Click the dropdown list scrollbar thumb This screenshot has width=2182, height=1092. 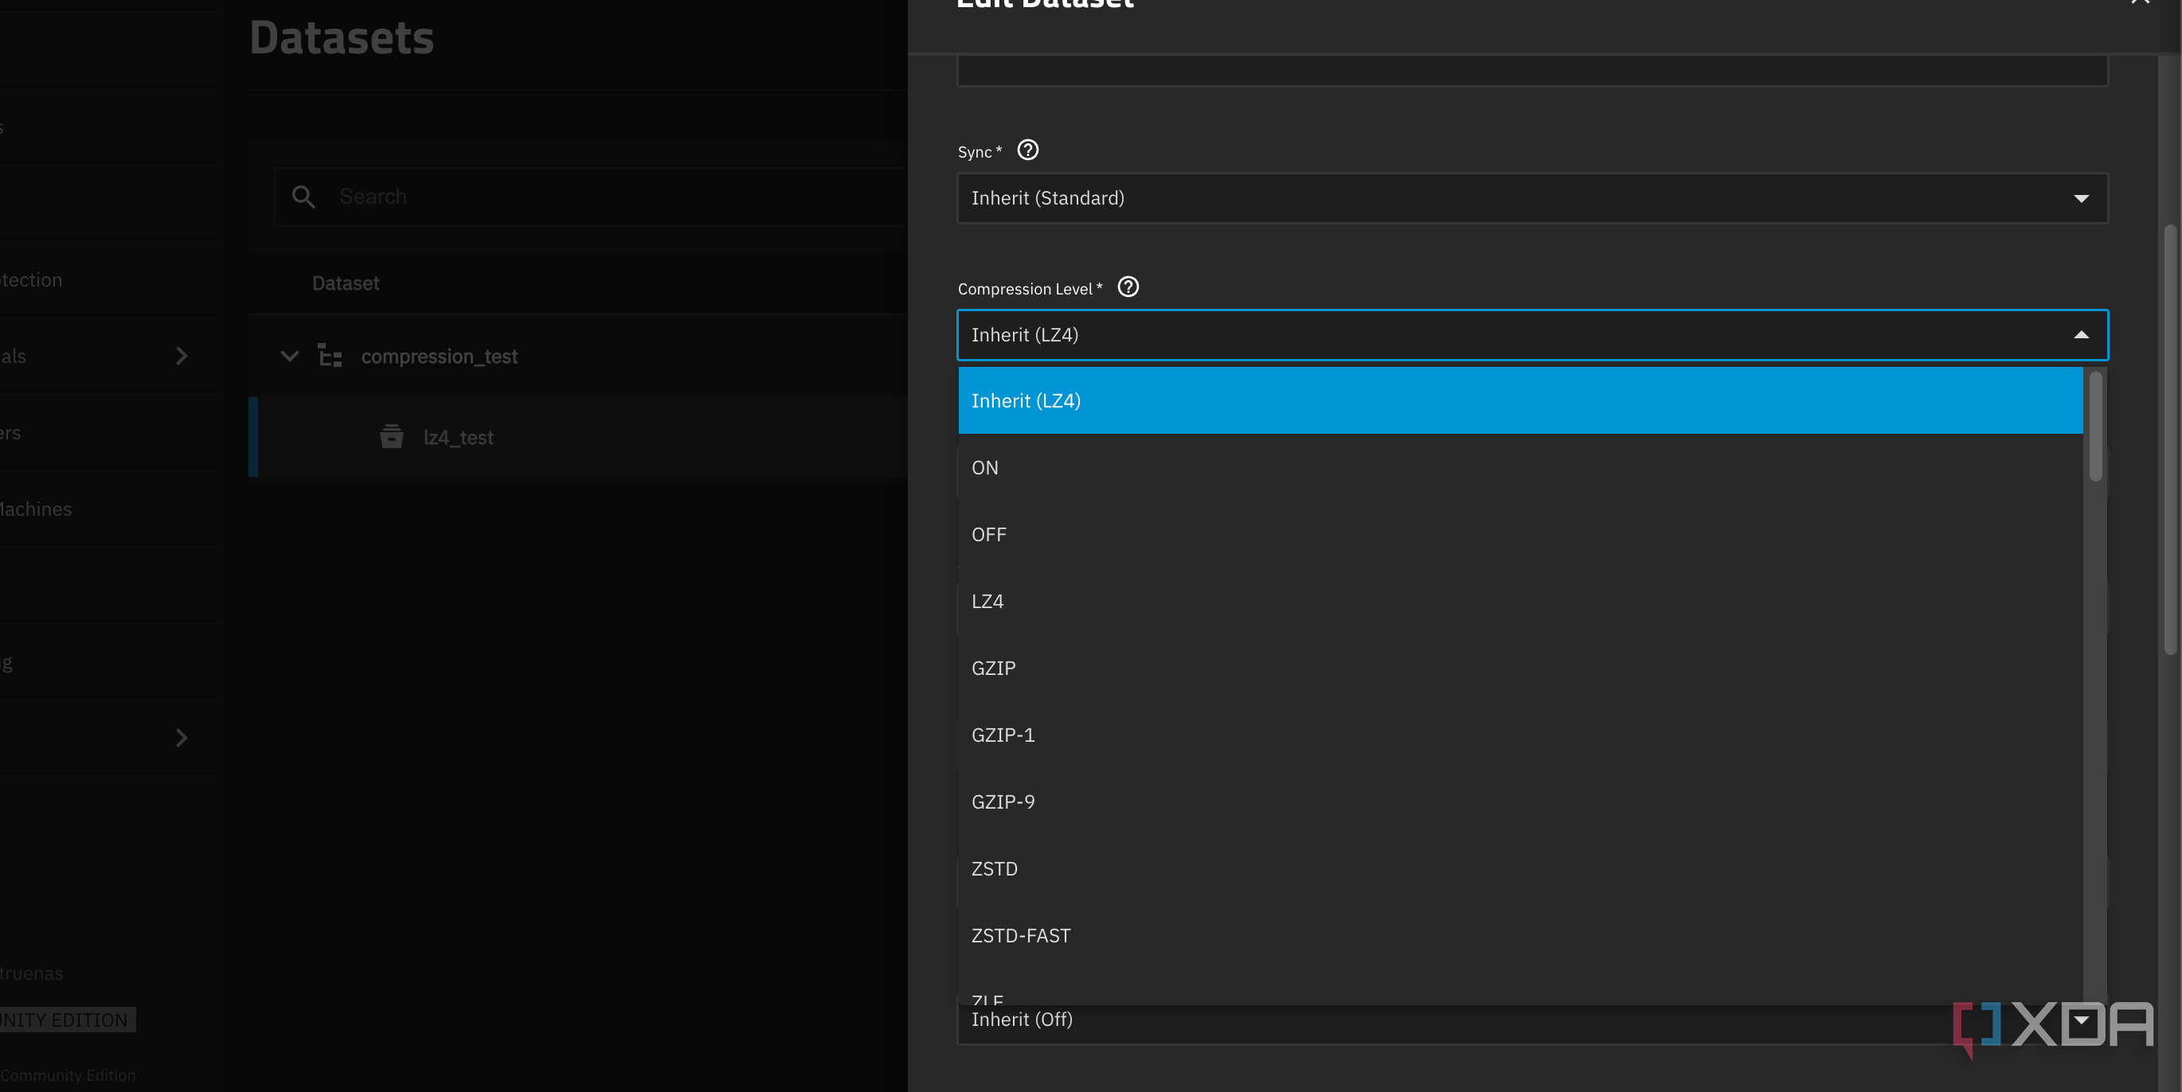2096,427
